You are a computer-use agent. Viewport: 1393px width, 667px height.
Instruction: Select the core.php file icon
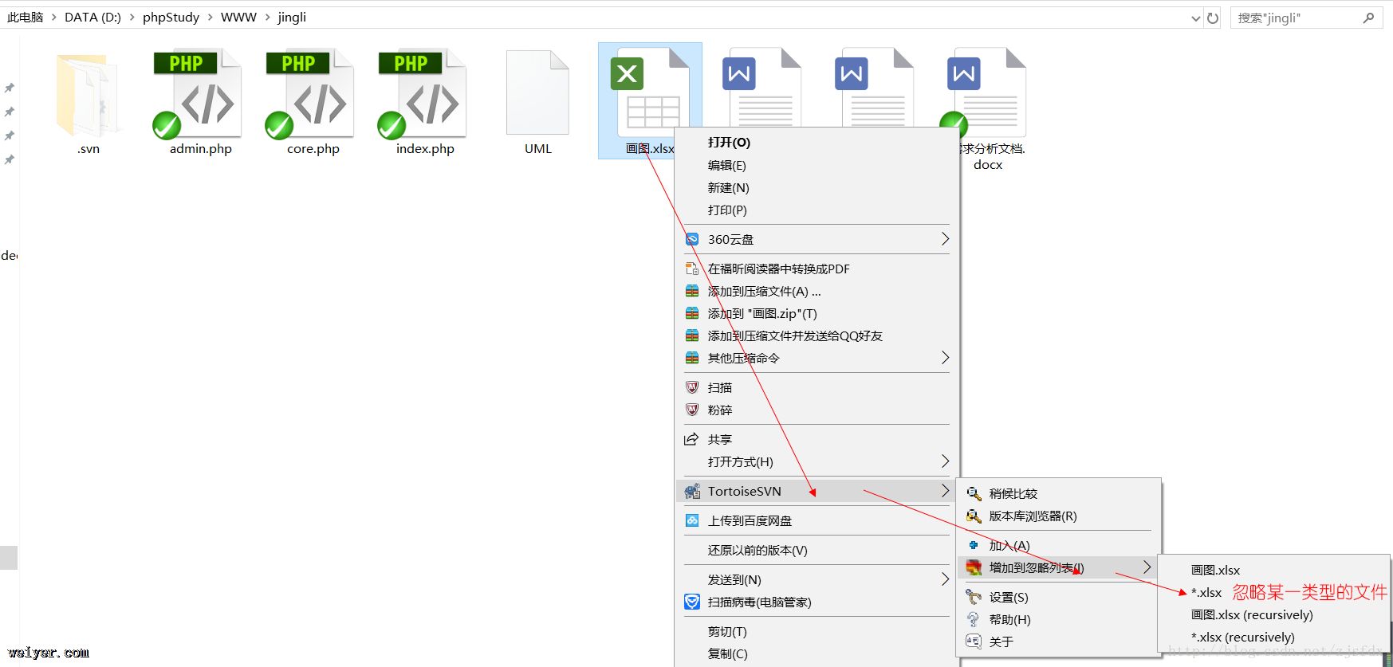pos(310,94)
